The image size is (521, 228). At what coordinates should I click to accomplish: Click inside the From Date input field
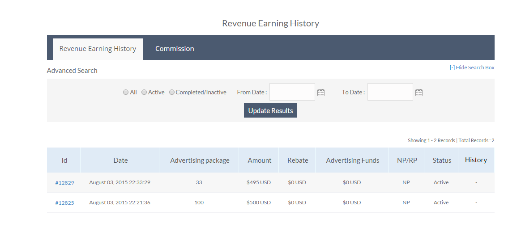[292, 92]
